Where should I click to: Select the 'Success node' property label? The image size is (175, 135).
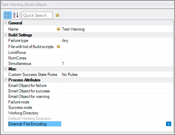tap(20, 108)
